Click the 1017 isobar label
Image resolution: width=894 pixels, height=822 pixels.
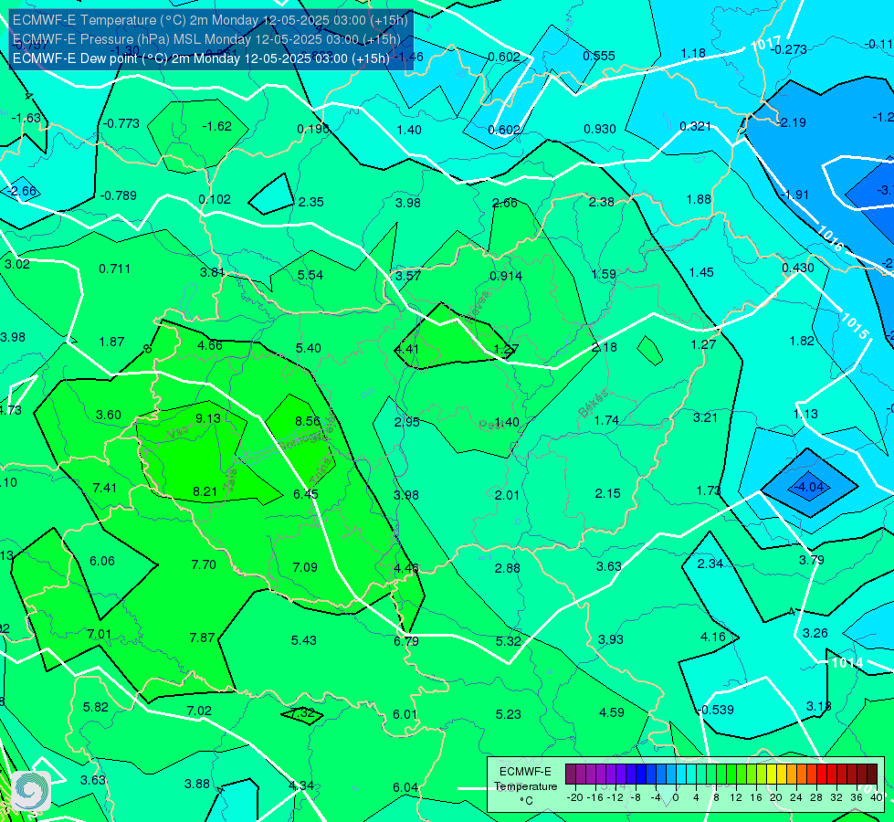coord(766,43)
